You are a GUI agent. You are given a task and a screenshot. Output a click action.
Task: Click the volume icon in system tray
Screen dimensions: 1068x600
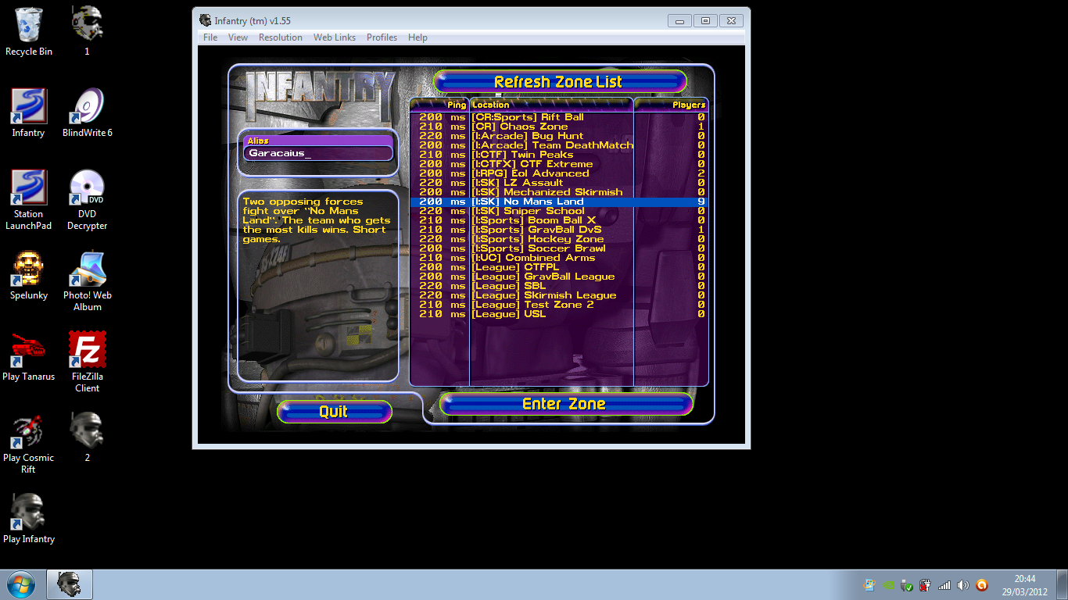[962, 585]
